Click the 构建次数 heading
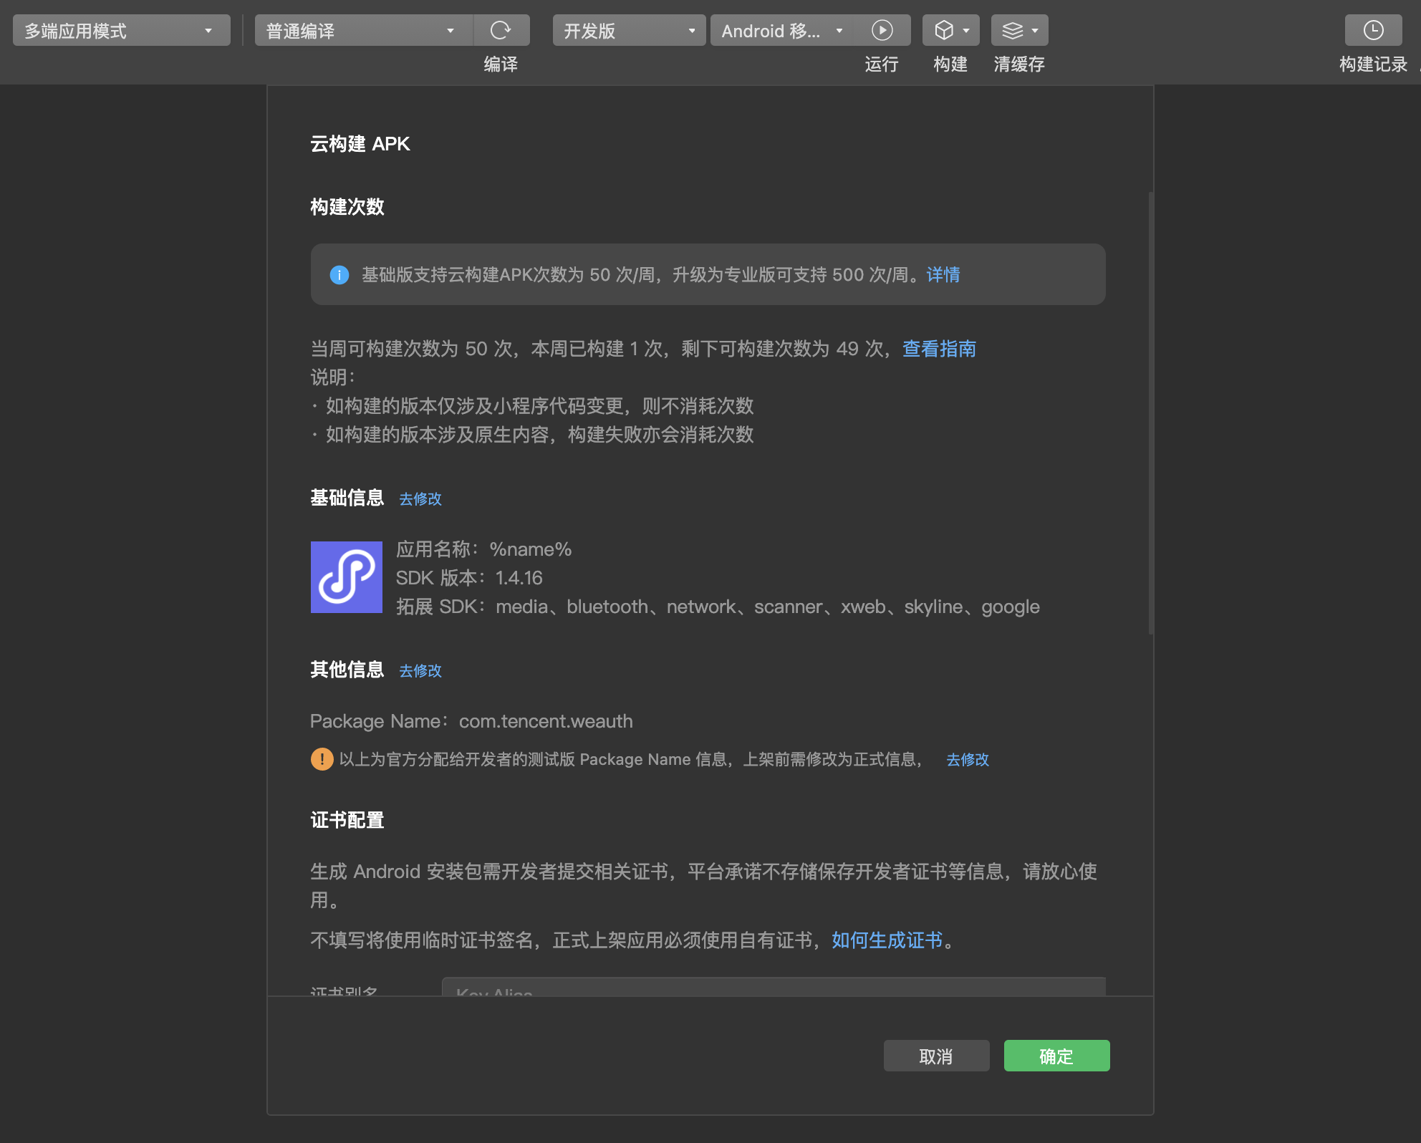This screenshot has width=1421, height=1143. [x=347, y=207]
